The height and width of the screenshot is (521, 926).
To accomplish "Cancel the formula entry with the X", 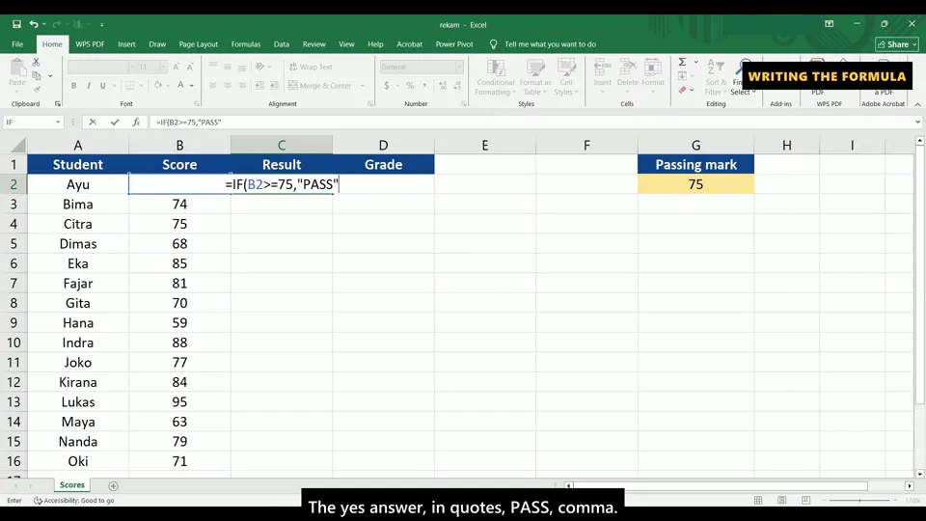I will pyautogui.click(x=93, y=122).
